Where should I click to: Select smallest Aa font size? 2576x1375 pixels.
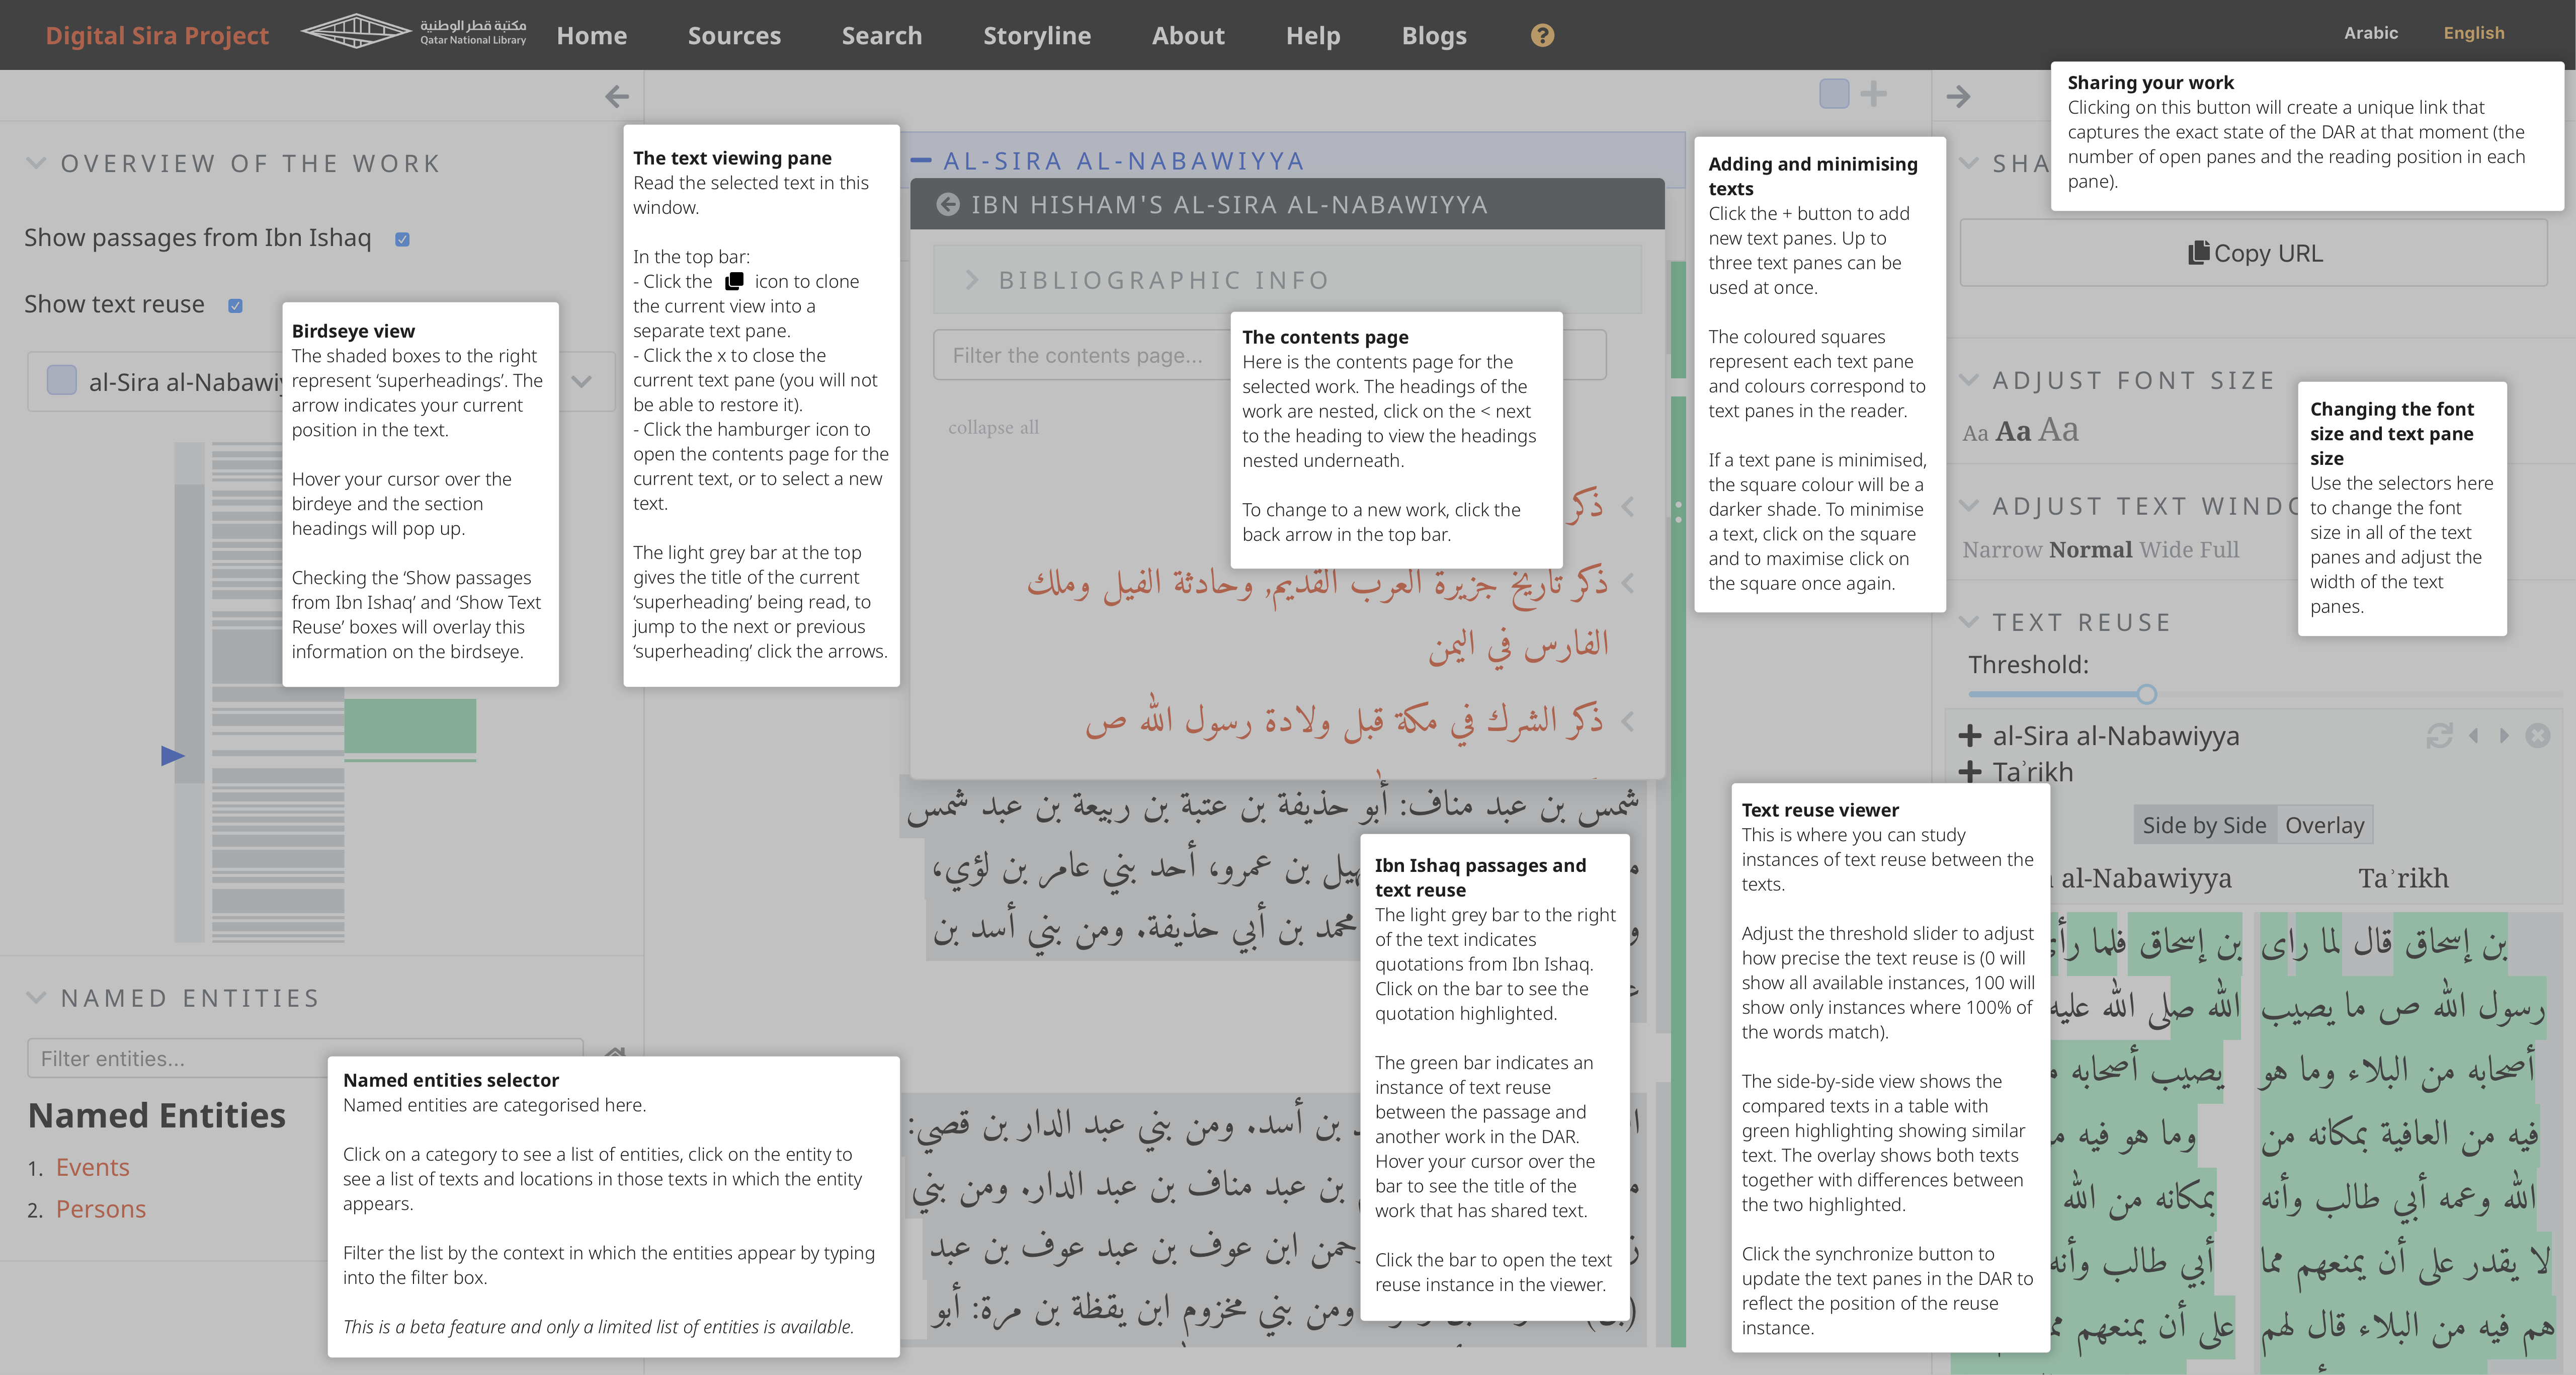click(x=1975, y=433)
